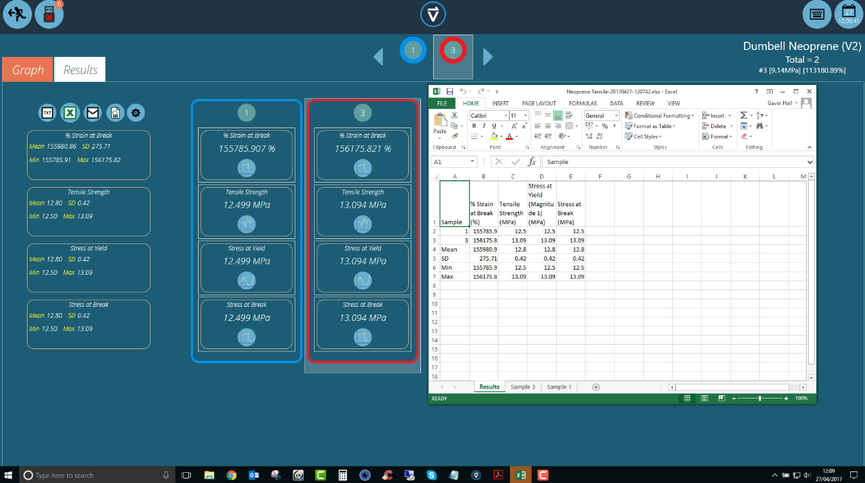Click the export to TXT icon

[x=47, y=113]
